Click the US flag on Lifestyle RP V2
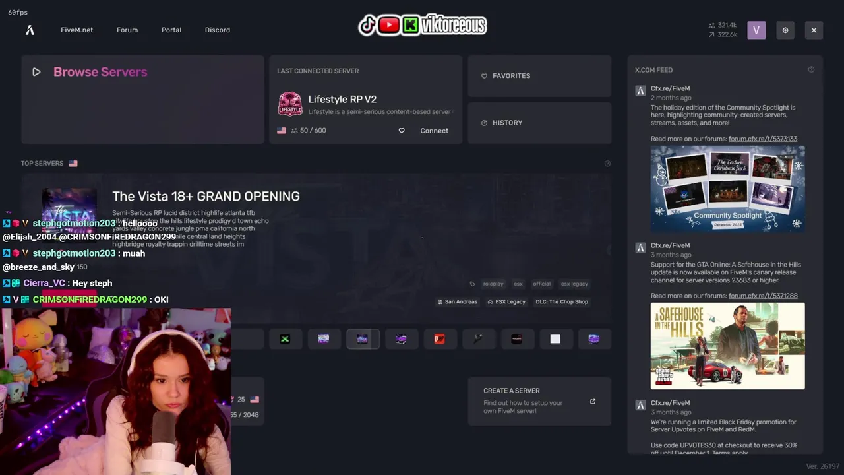Screen dimensions: 844x475 click(x=282, y=131)
